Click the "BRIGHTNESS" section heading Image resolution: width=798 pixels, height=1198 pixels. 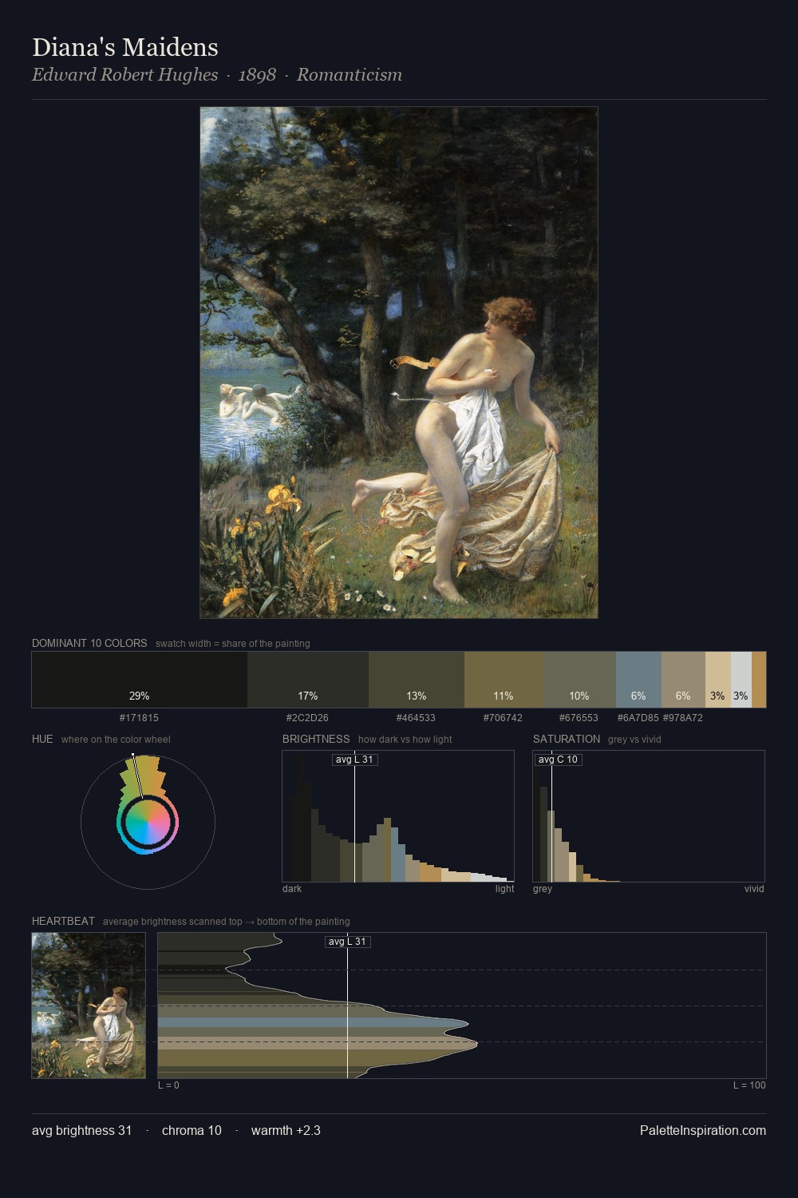click(x=316, y=739)
